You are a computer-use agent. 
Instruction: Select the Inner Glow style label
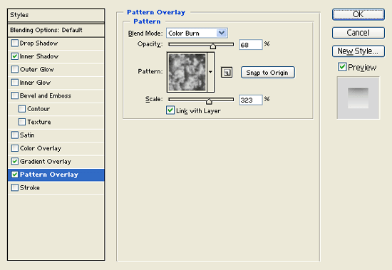35,83
